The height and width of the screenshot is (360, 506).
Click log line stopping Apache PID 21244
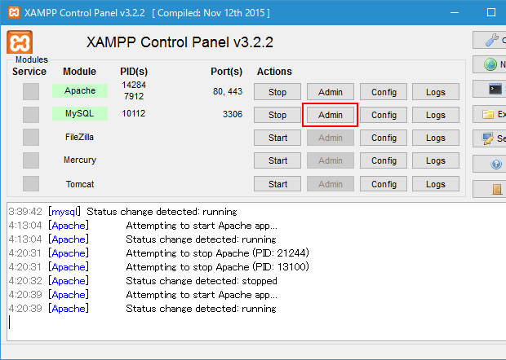click(159, 253)
